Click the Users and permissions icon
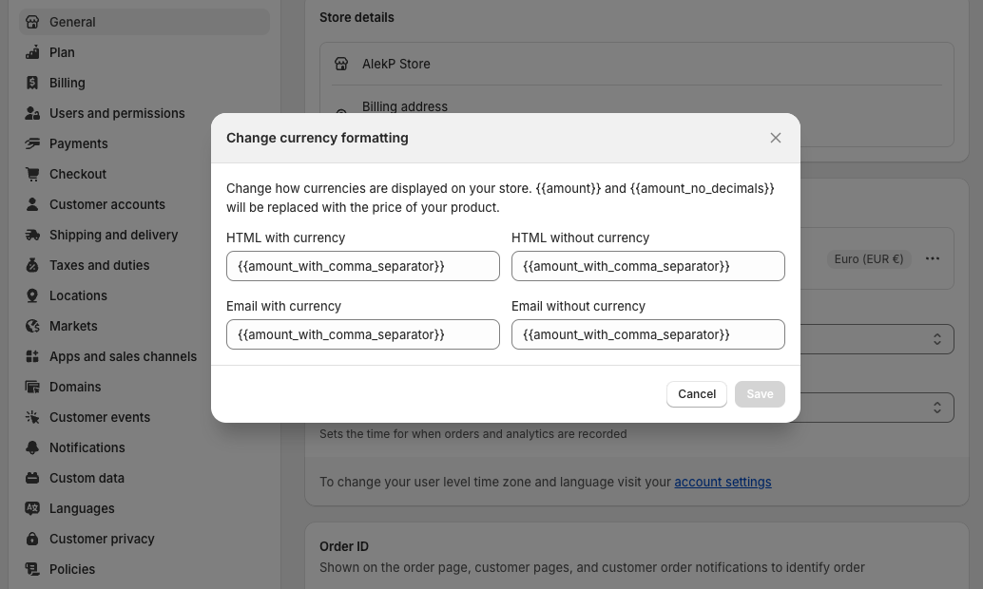 (32, 113)
